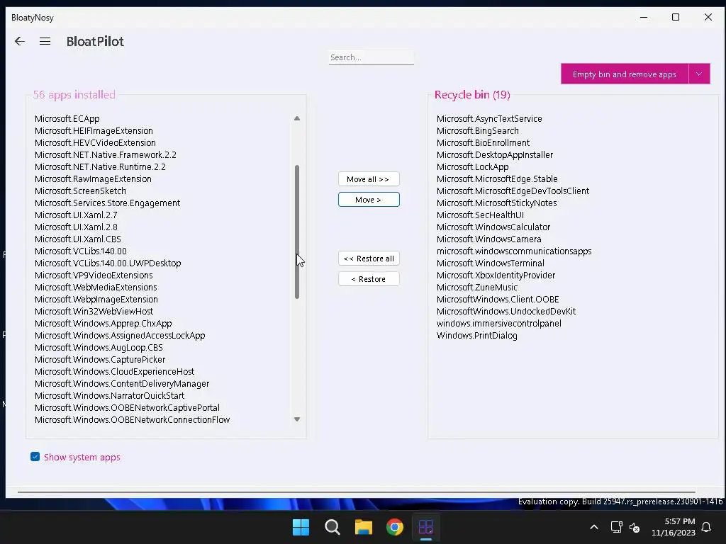
Task: Select Microsoft.UI.Xaml.CBS entry
Action: 78,239
